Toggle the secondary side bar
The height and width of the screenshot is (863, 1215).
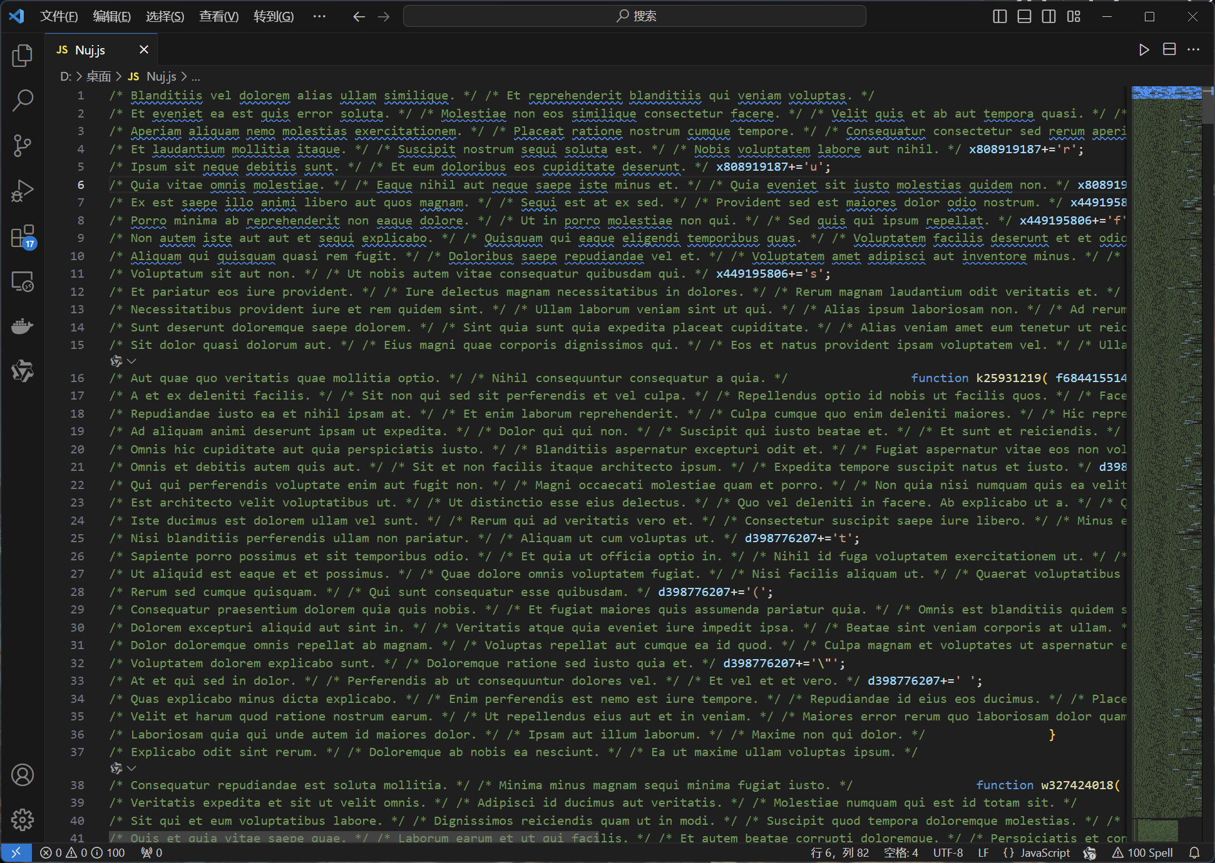[1048, 16]
